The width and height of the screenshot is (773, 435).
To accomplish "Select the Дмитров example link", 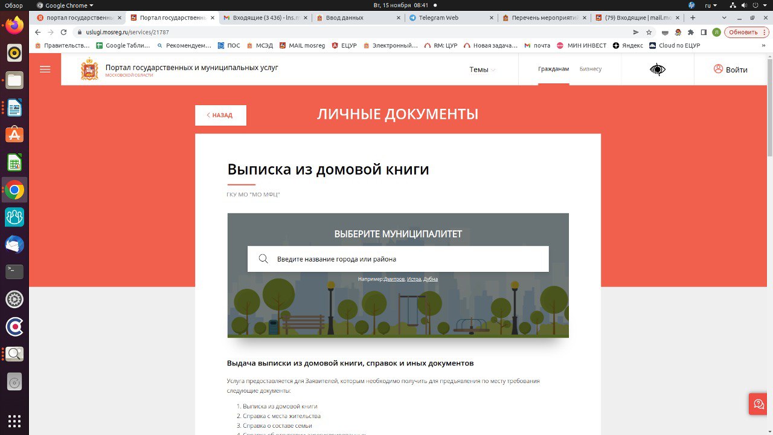I will coord(394,279).
